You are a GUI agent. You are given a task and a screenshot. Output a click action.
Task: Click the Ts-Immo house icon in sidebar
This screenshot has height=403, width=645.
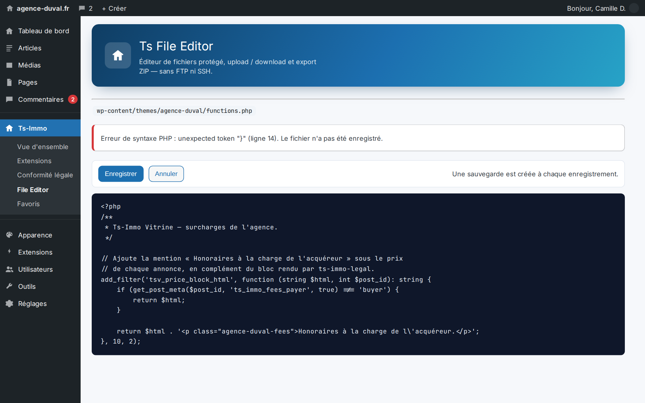click(9, 128)
